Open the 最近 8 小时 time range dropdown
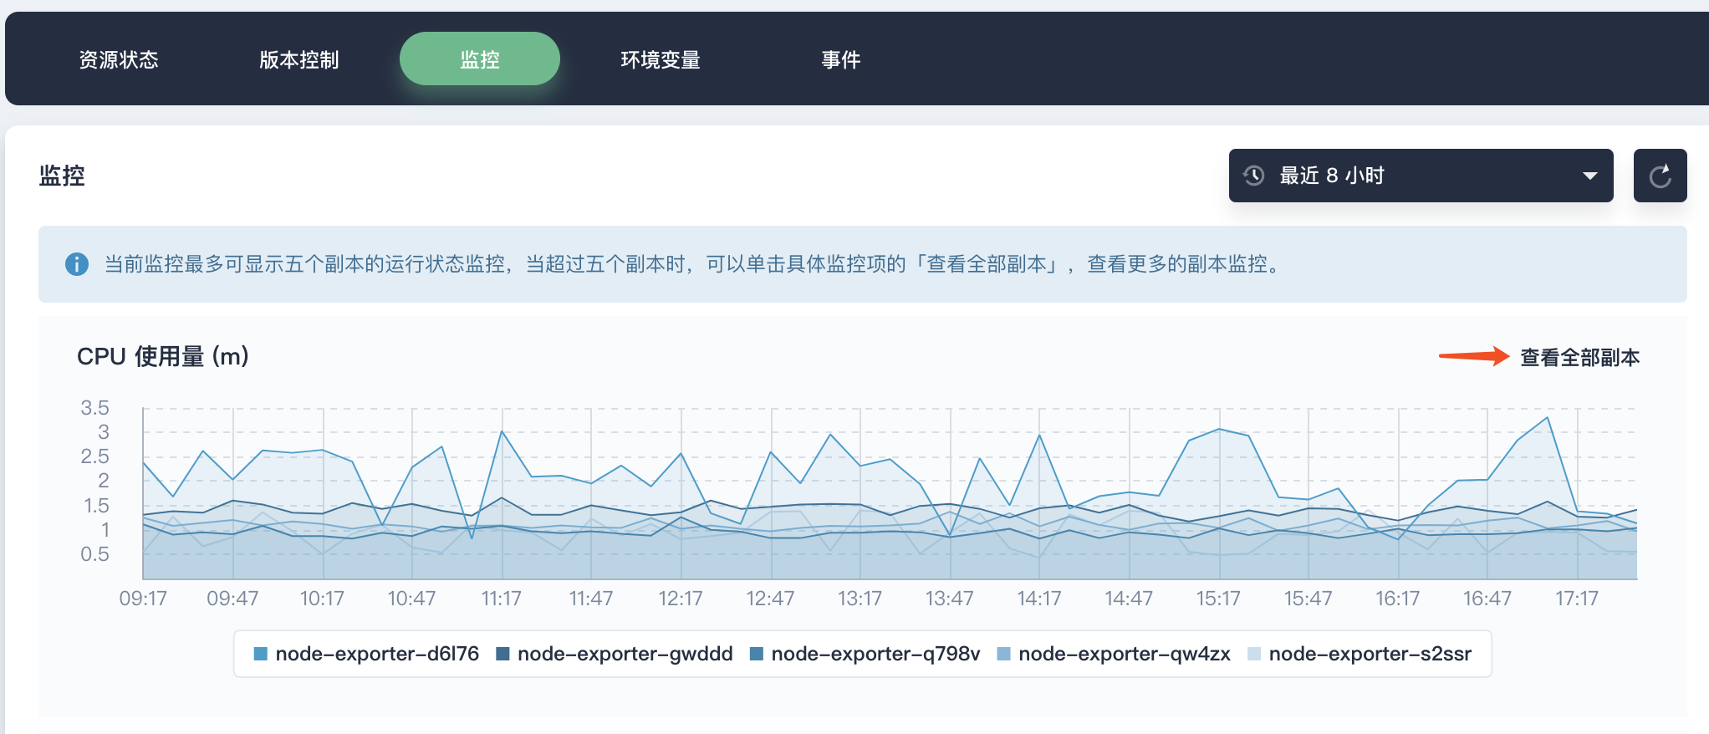Viewport: 1709px width, 734px height. tap(1421, 176)
